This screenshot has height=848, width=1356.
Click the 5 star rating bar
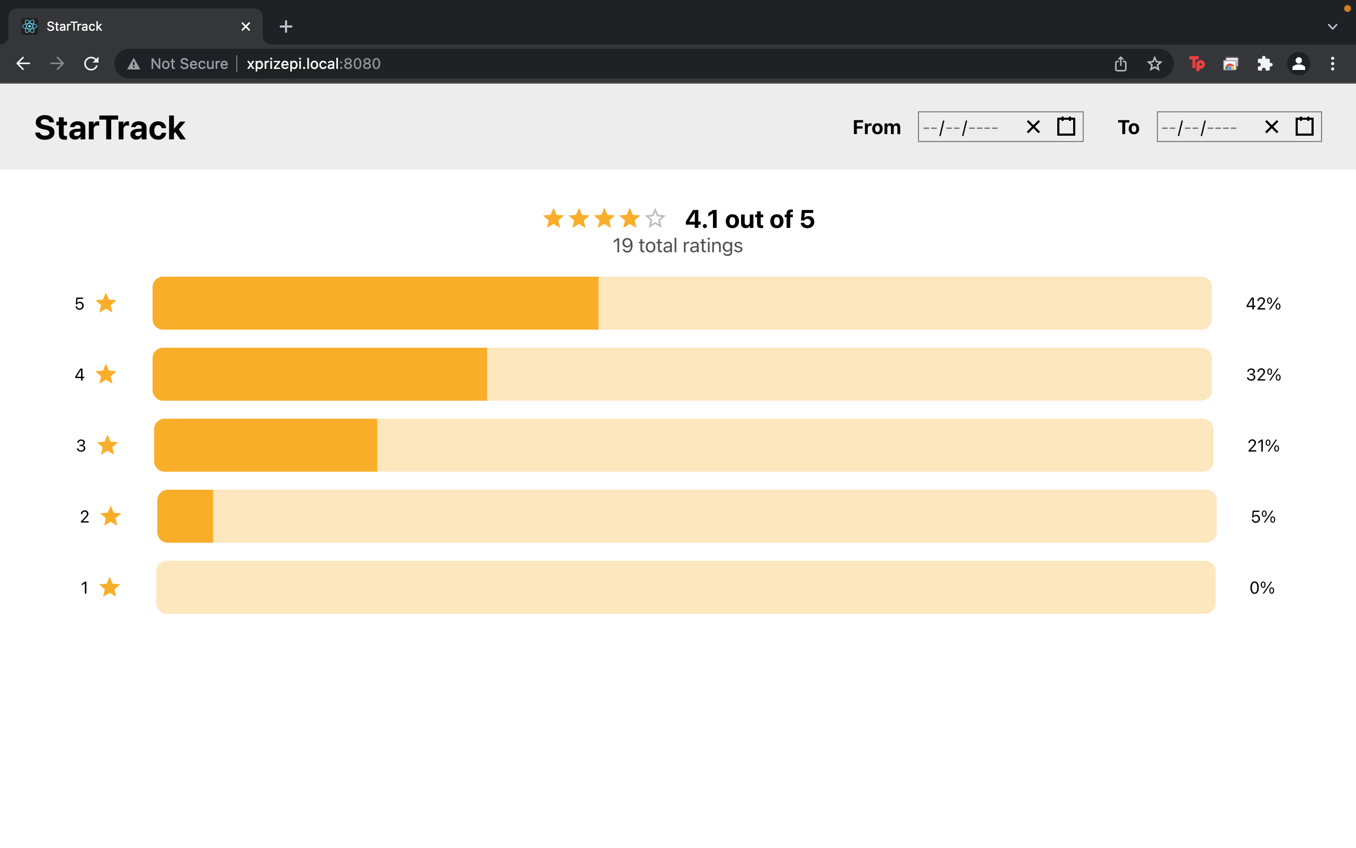[x=681, y=303]
